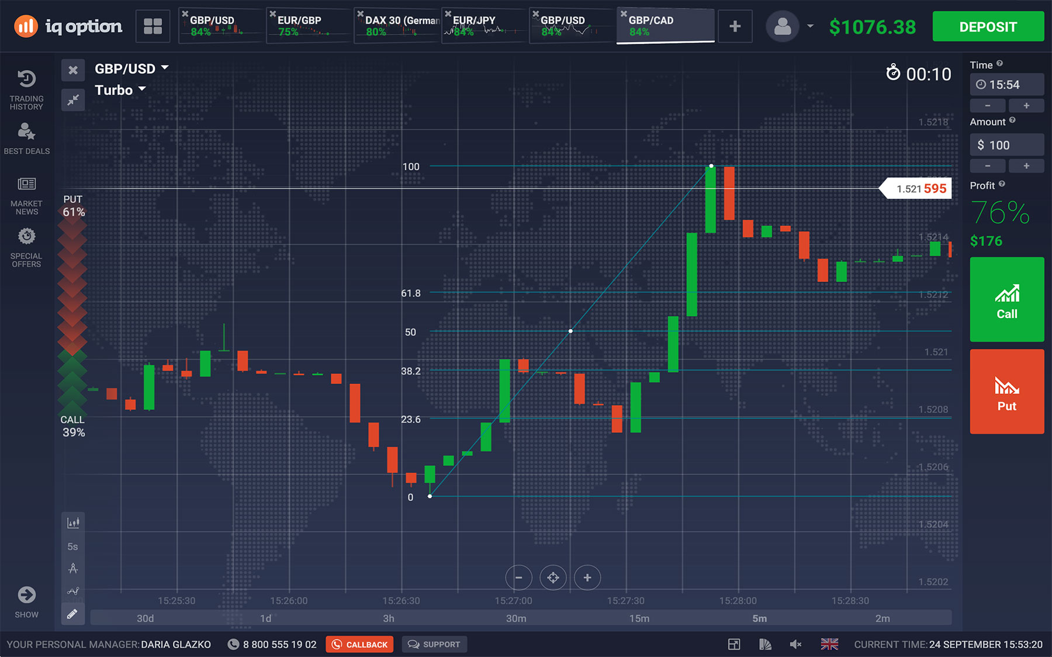Open the Market News section
Screen dimensions: 1052x657
pos(26,196)
